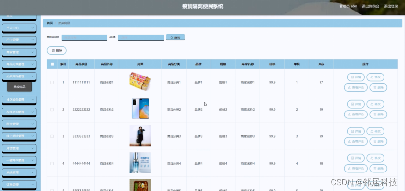Click 查看评论 for product 4444444444
This screenshot has width=405, height=191.
pyautogui.click(x=356, y=168)
